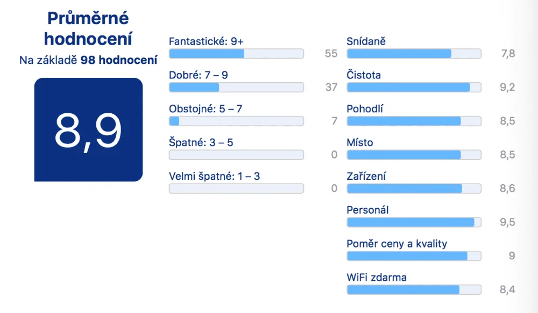Screen dimensions: 538x313
Task: Click the WiFi zdarma score bar
Action: pyautogui.click(x=414, y=290)
